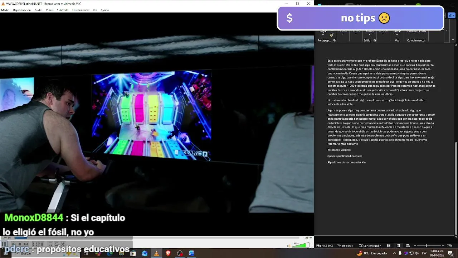Toggle VLC random shuffle
458x258 pixels.
(63, 244)
